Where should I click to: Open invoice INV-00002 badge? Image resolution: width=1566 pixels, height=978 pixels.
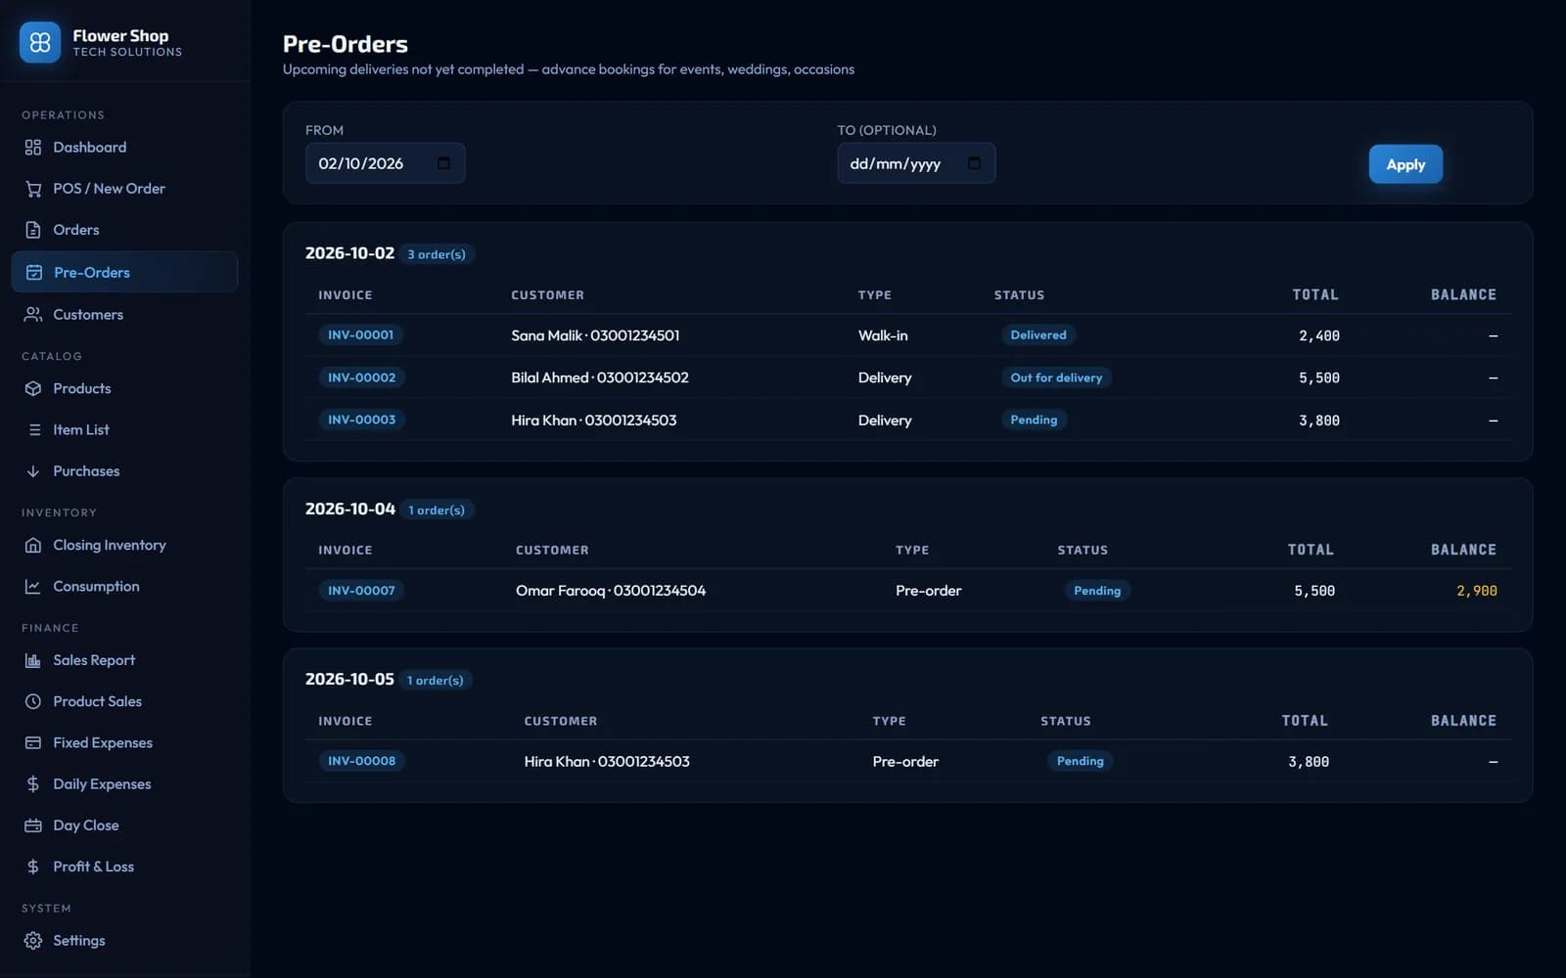361,378
